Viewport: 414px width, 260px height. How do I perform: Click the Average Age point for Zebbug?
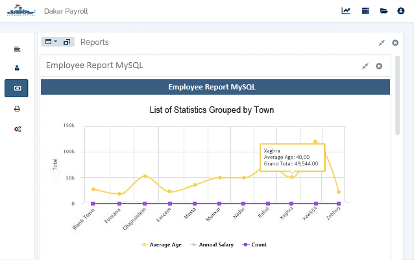tap(339, 192)
